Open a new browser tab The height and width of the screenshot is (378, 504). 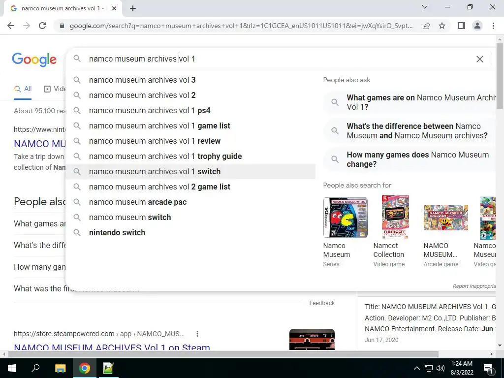(133, 9)
